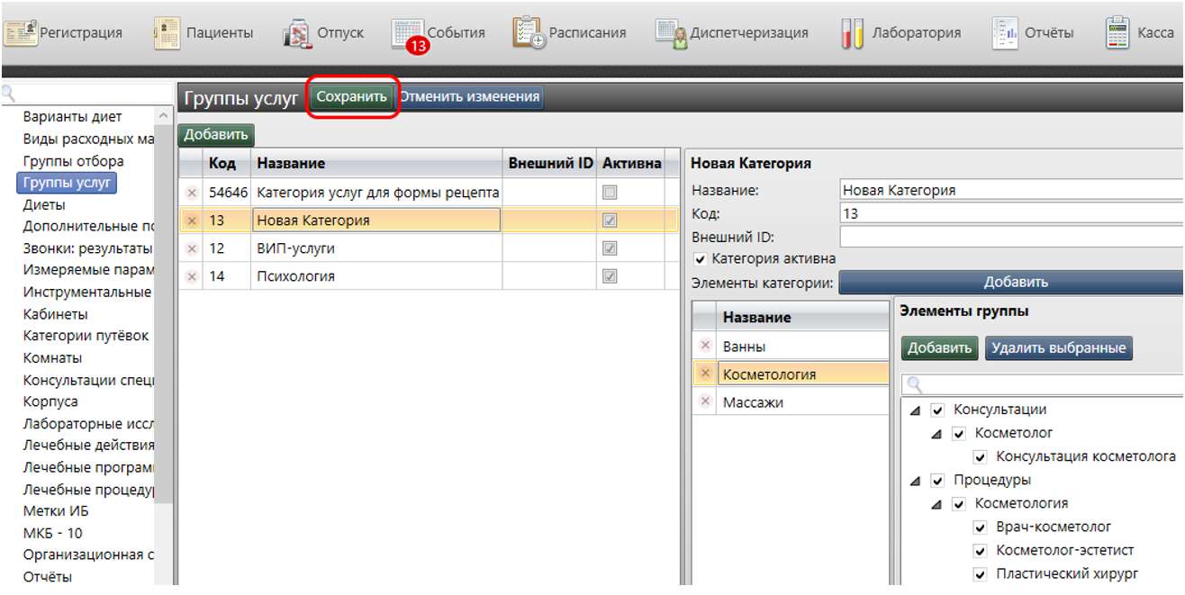The width and height of the screenshot is (1185, 595).
Task: Delete the Психология row using x icon
Action: [191, 276]
